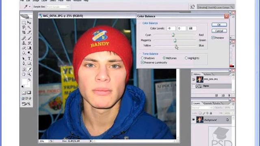The width and height of the screenshot is (260, 146).
Task: Select the Move tool
Action: coord(29,23)
